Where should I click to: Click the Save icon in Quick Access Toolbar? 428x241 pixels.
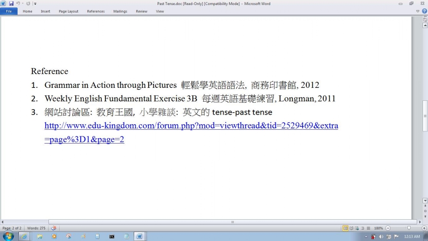[11, 4]
